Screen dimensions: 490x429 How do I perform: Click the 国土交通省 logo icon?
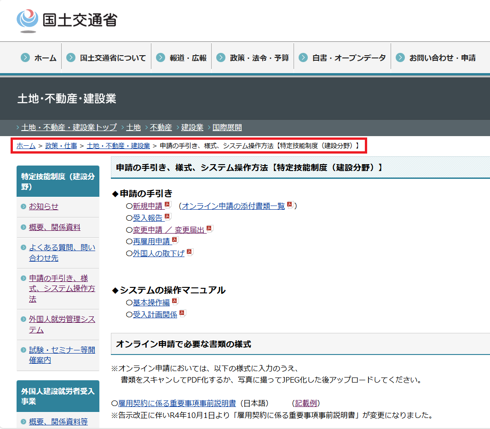click(27, 20)
